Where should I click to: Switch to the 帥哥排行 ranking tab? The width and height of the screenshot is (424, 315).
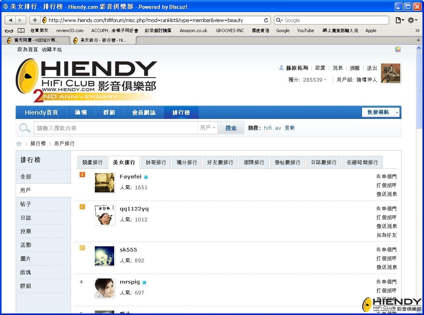click(156, 162)
